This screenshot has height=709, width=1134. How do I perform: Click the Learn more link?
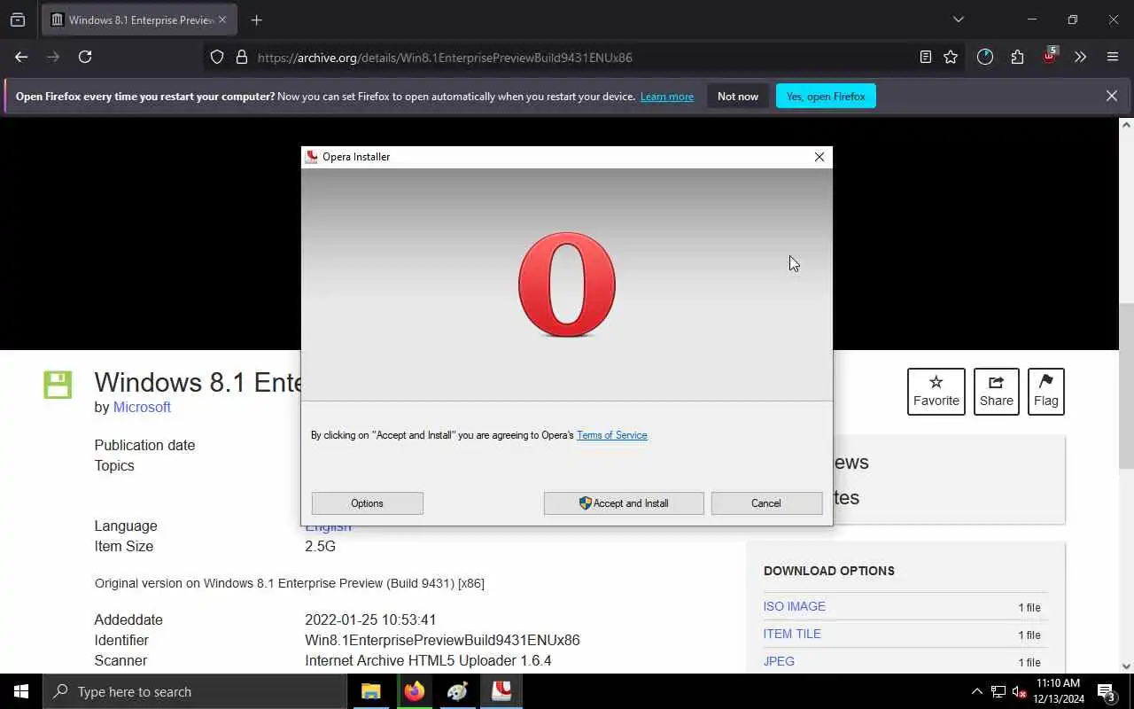pyautogui.click(x=667, y=97)
